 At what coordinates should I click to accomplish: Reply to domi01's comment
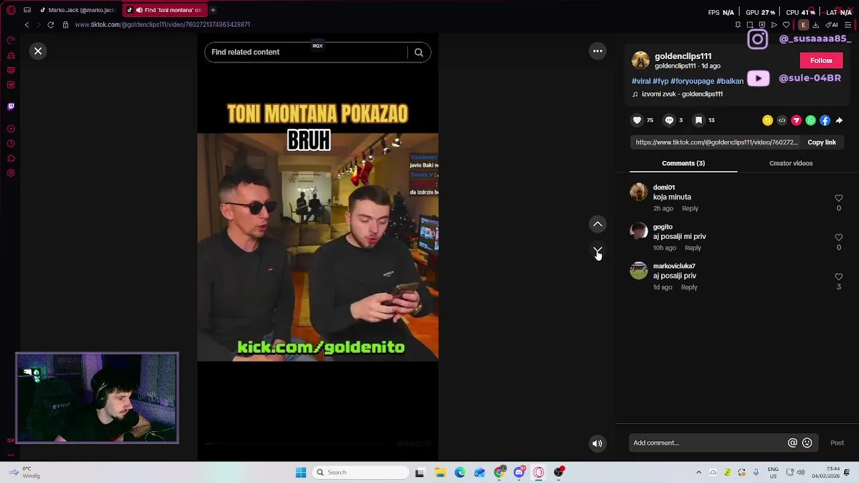pyautogui.click(x=690, y=209)
